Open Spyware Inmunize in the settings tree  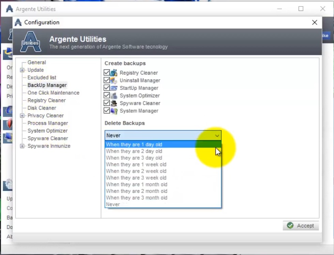tap(49, 146)
